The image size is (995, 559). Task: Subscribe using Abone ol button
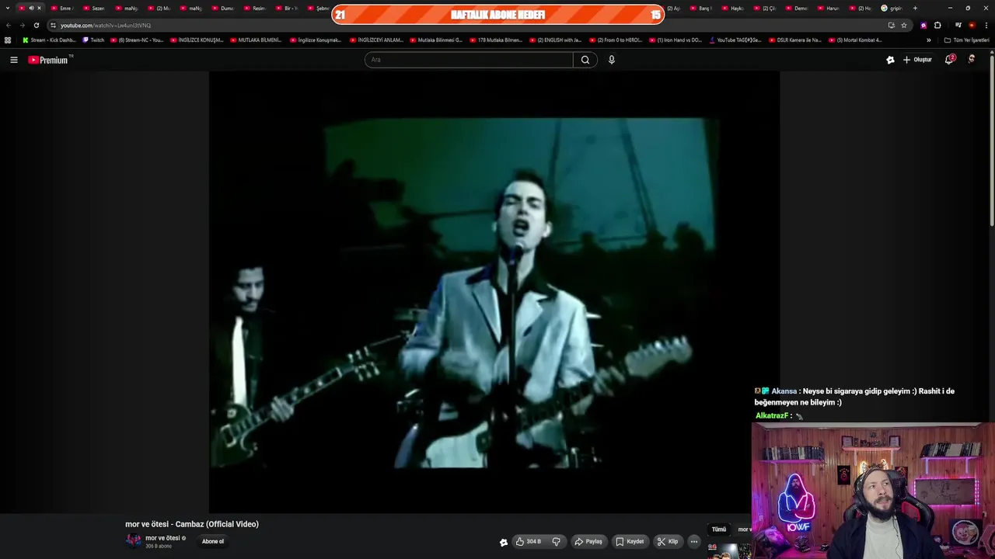click(213, 541)
